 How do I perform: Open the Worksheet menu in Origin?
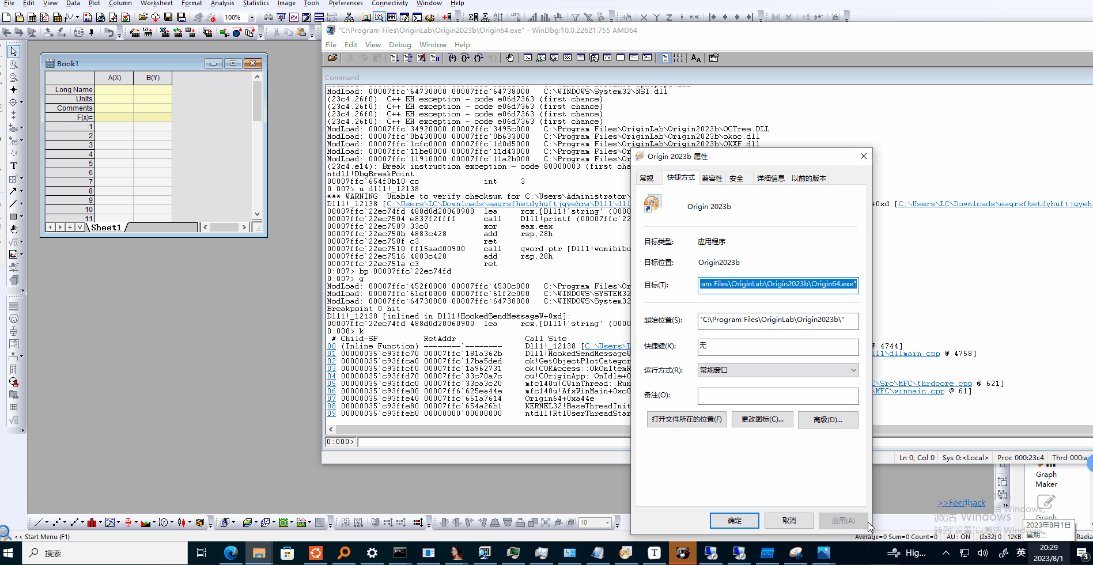156,3
